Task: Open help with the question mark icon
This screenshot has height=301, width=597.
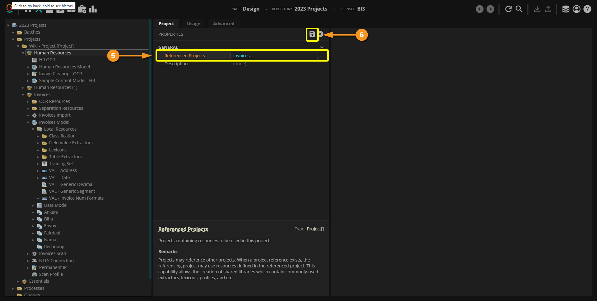Action: coord(587,9)
